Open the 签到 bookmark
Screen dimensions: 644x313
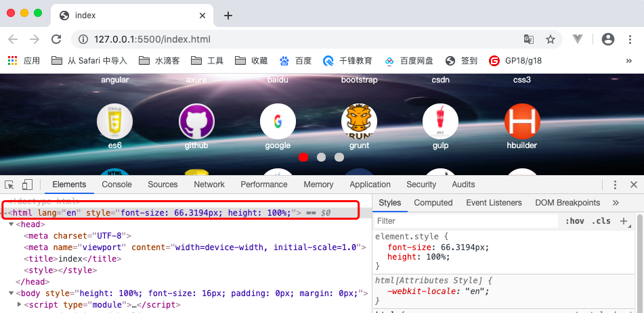[461, 61]
